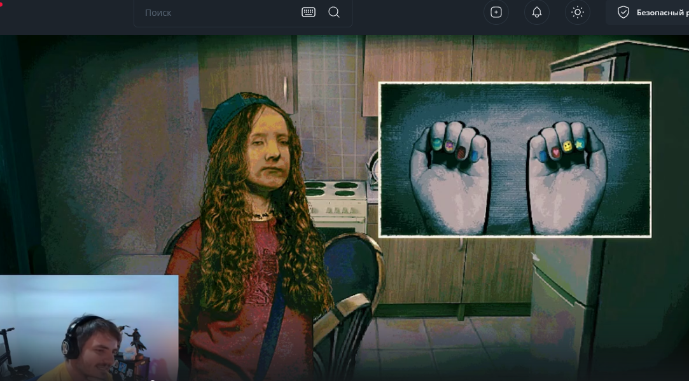Open notifications bell icon
The image size is (689, 381).
point(537,12)
